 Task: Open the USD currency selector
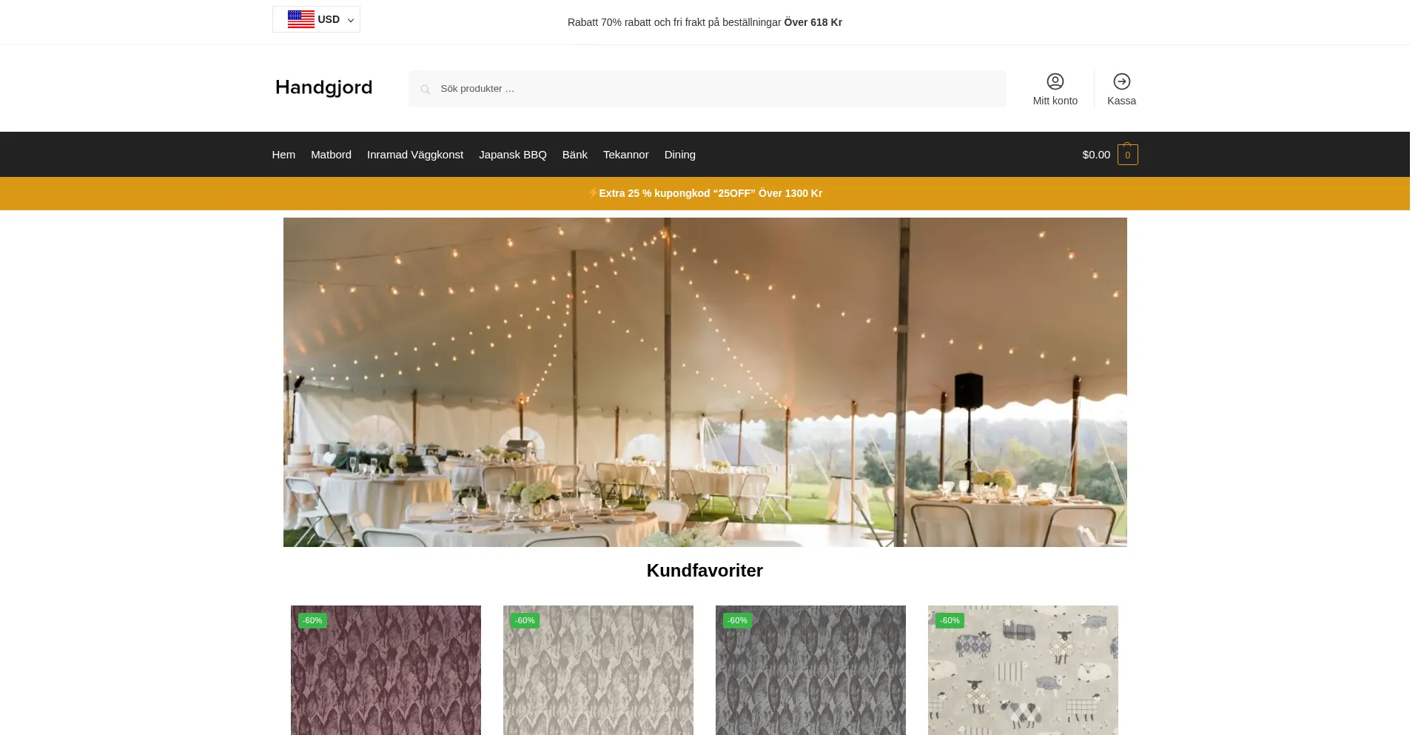coord(316,19)
